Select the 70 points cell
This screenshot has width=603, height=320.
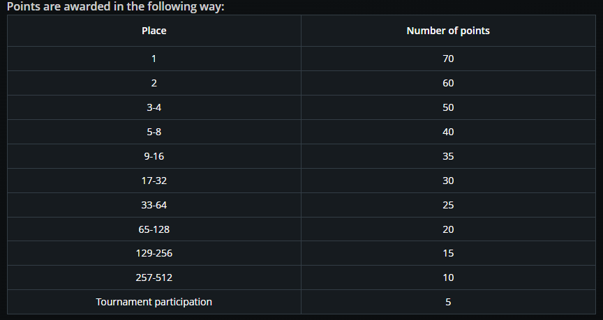tap(448, 59)
